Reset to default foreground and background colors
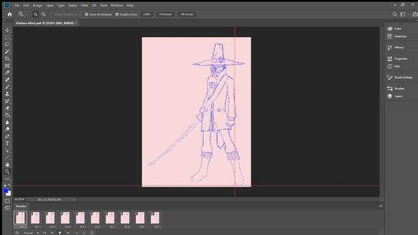Viewport: 418px width, 235px height. [5, 185]
